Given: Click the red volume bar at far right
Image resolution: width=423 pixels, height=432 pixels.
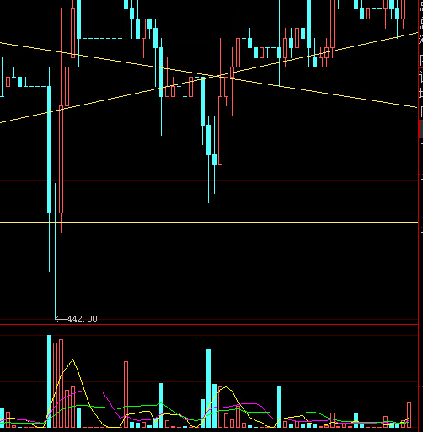Looking at the screenshot, I should [x=409, y=415].
